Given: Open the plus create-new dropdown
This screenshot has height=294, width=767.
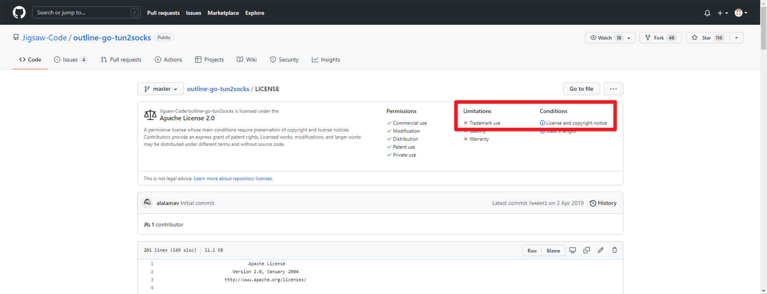Looking at the screenshot, I should tap(722, 13).
